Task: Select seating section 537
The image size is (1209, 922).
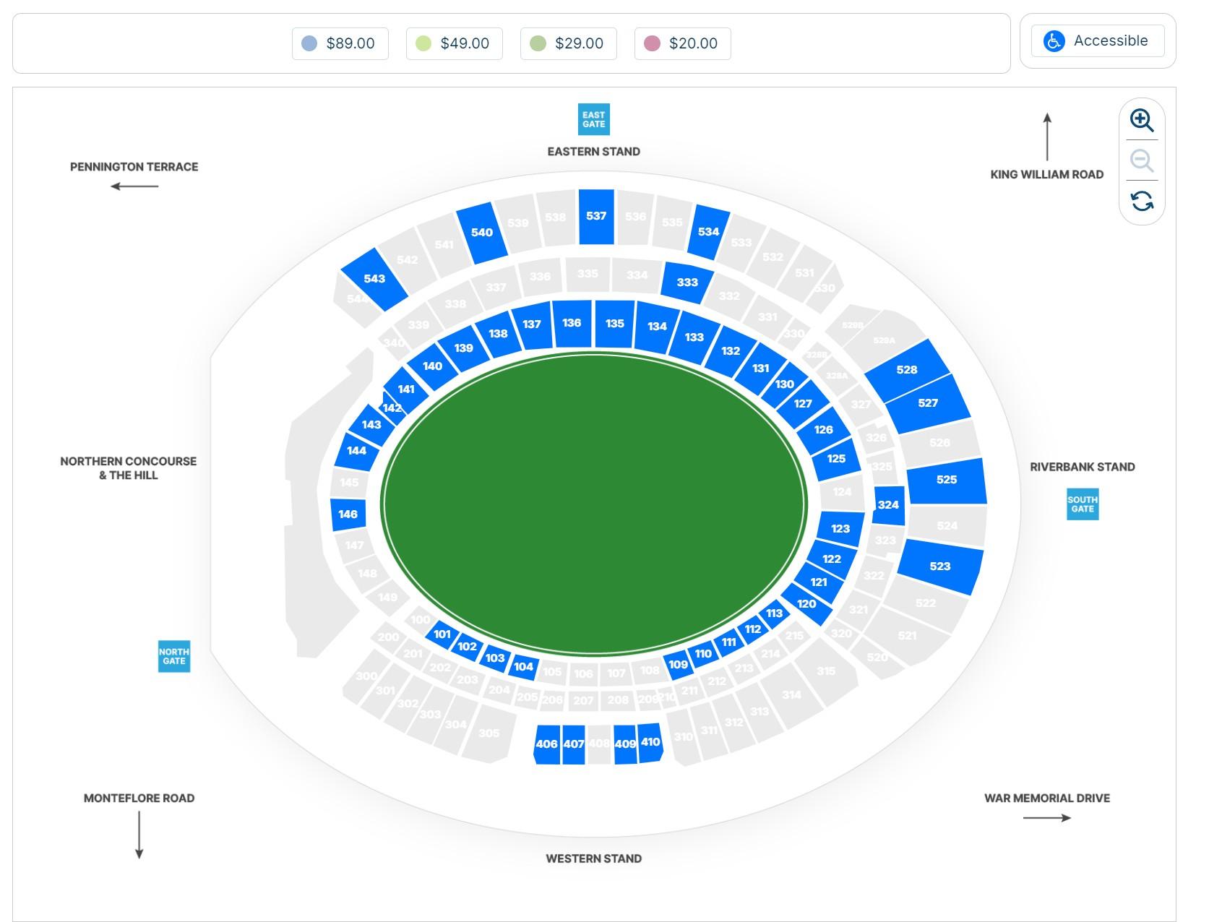Action: (x=596, y=216)
